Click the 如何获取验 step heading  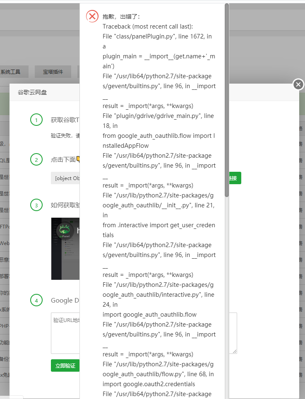coord(65,205)
